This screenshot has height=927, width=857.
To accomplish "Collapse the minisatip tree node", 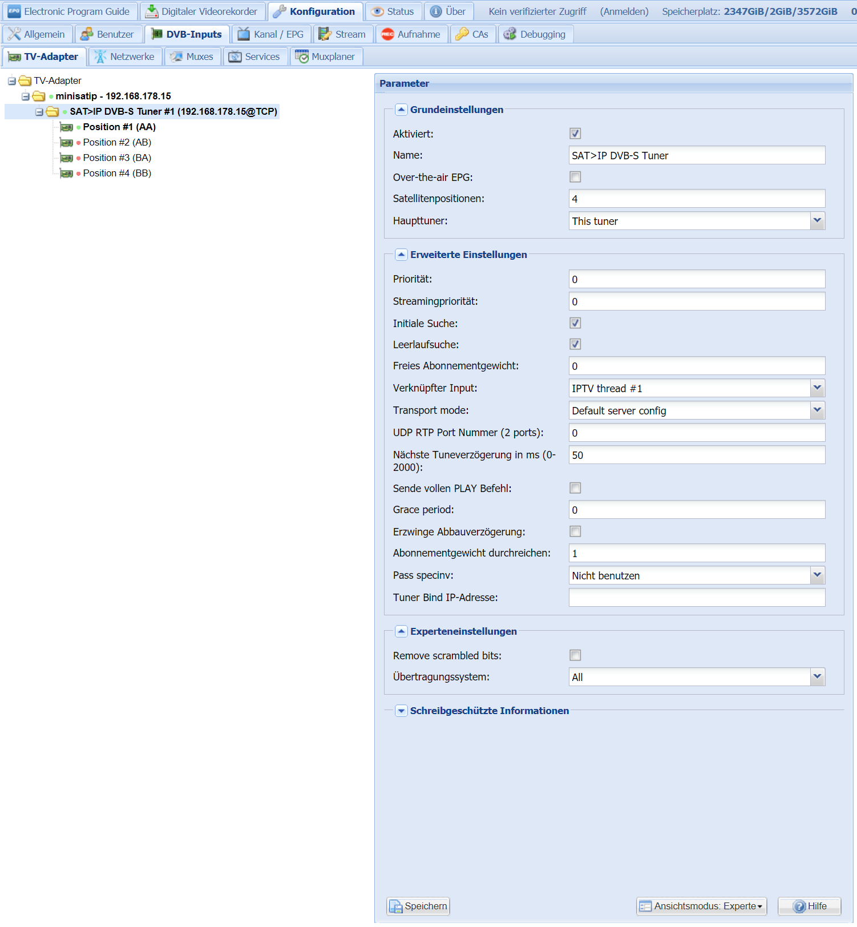I will pos(26,96).
